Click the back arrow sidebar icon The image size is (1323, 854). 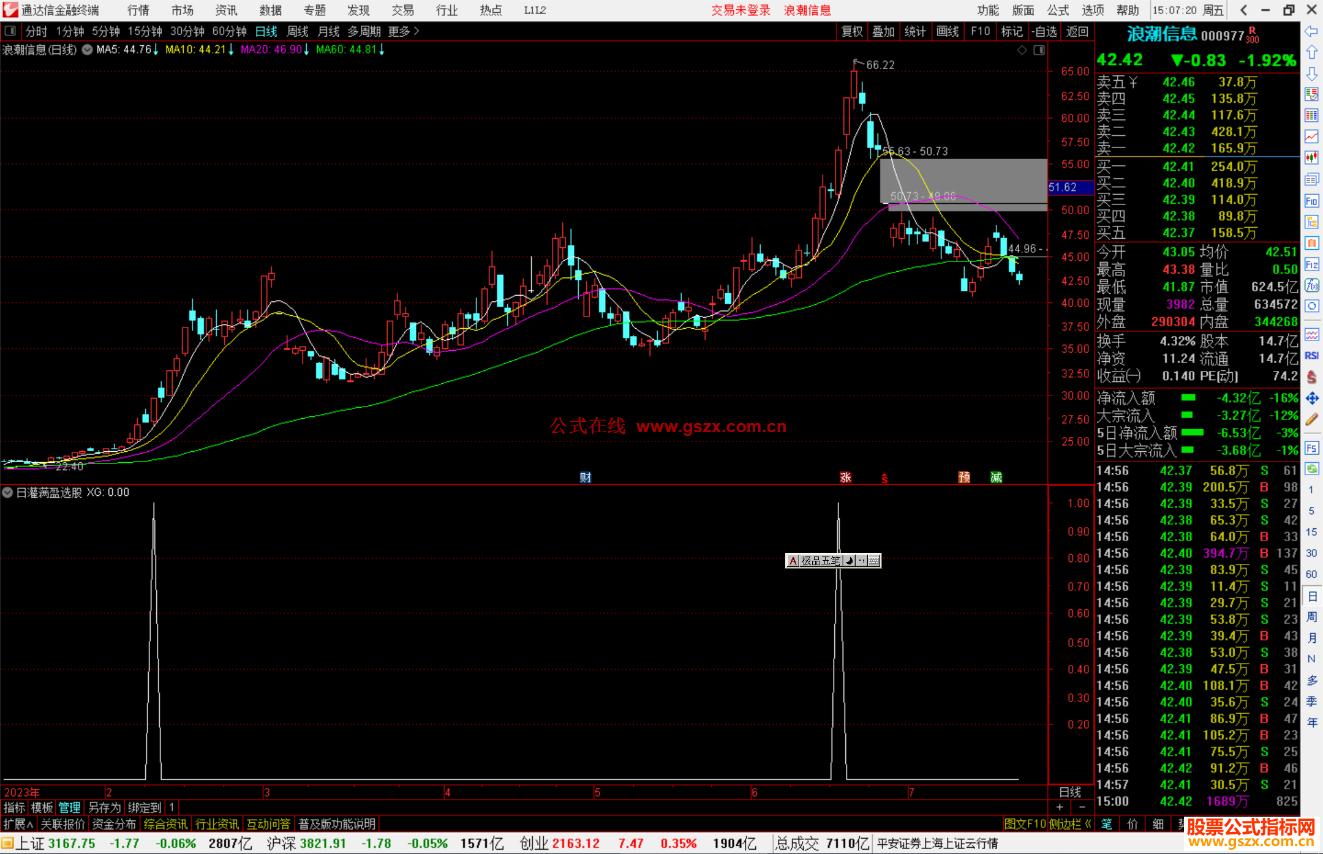1311,31
